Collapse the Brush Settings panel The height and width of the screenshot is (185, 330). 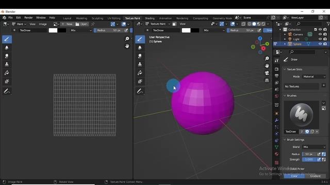click(x=285, y=140)
